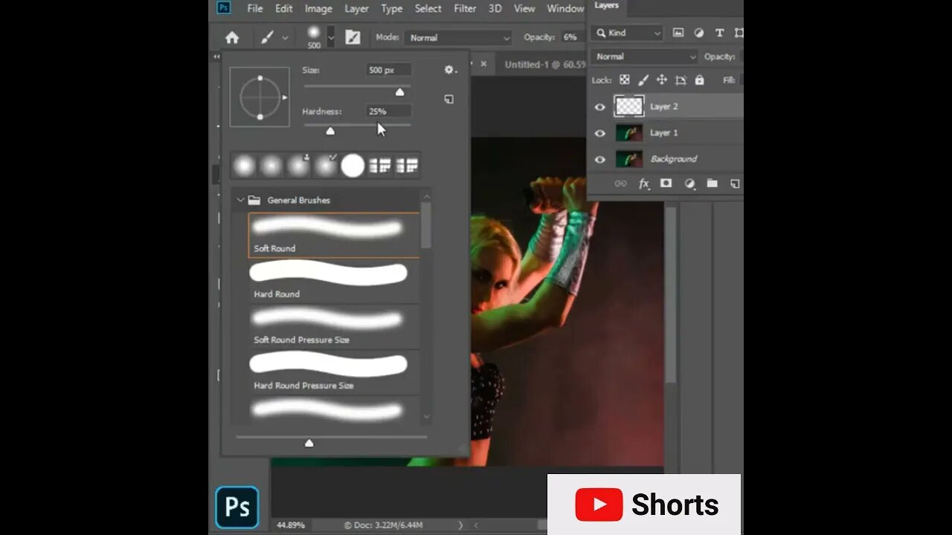Create new brush preset from picker

tap(449, 99)
